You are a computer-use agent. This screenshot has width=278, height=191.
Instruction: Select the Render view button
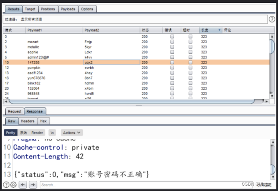[x=37, y=133]
